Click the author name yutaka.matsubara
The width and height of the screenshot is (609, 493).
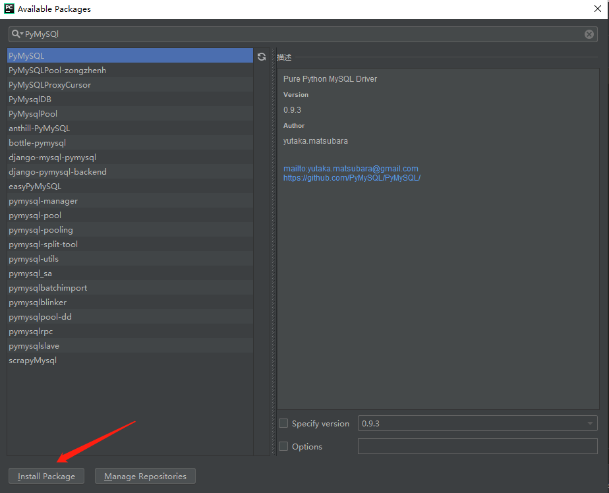pyautogui.click(x=315, y=140)
